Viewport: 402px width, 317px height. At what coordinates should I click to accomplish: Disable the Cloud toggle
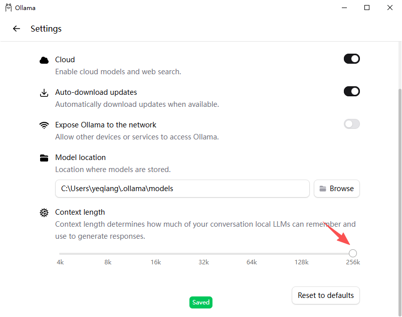[x=352, y=59]
